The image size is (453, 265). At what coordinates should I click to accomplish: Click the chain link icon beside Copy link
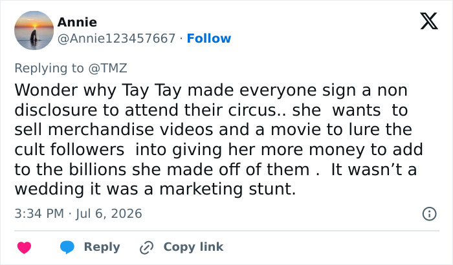click(x=146, y=248)
